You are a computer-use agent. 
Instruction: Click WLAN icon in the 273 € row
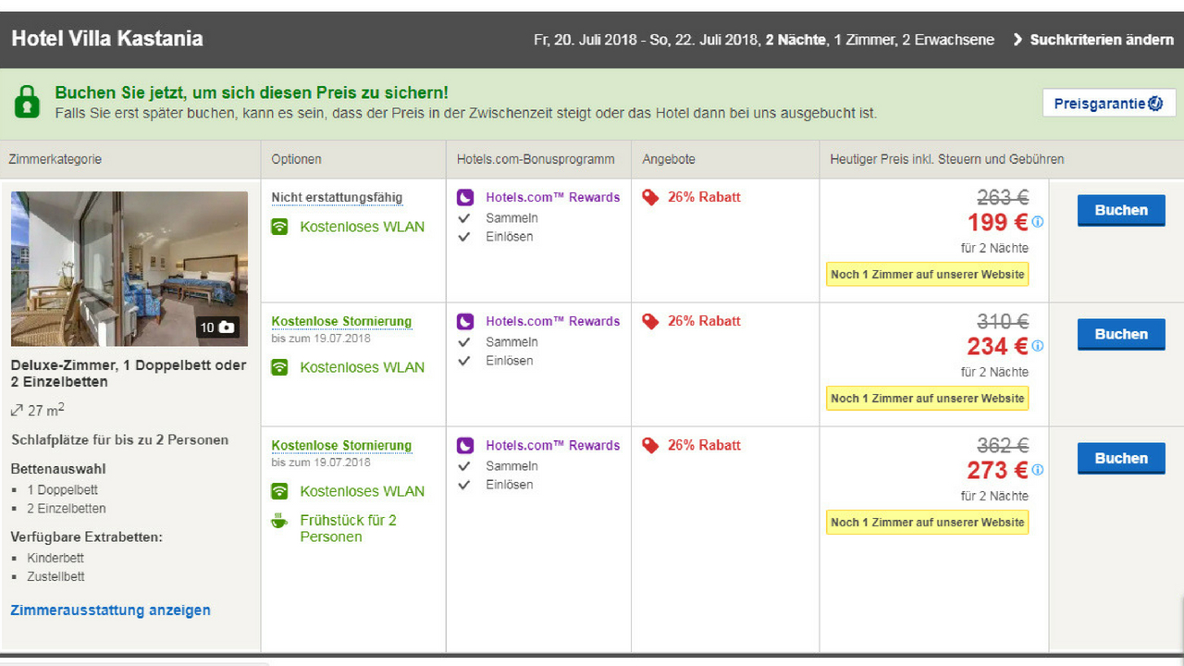pyautogui.click(x=279, y=491)
